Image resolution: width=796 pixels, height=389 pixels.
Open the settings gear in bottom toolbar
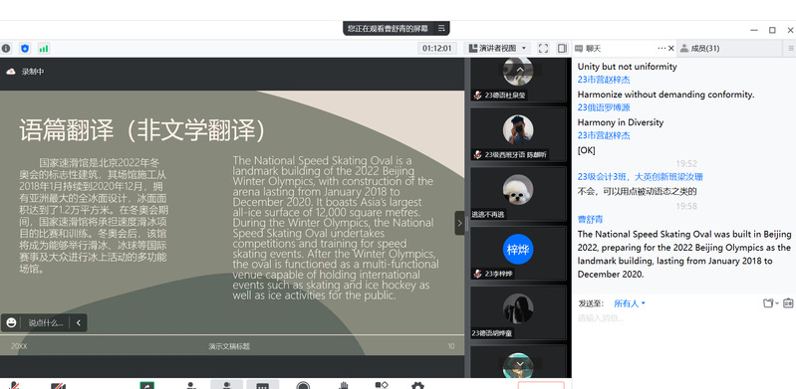click(417, 386)
